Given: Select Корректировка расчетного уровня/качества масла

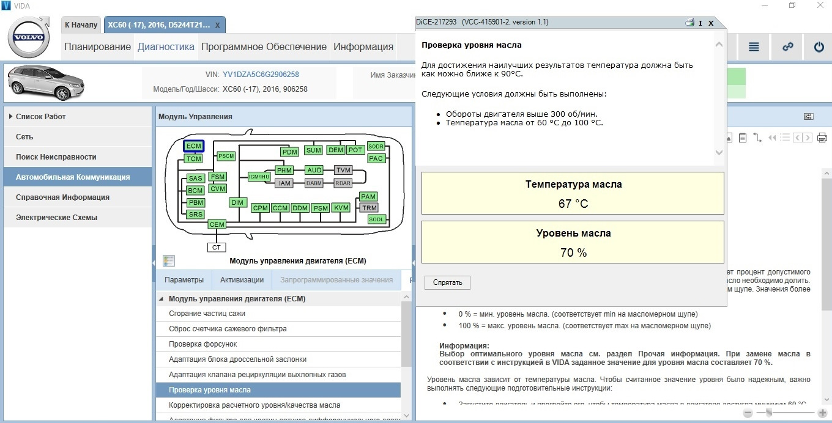Looking at the screenshot, I should (278, 405).
